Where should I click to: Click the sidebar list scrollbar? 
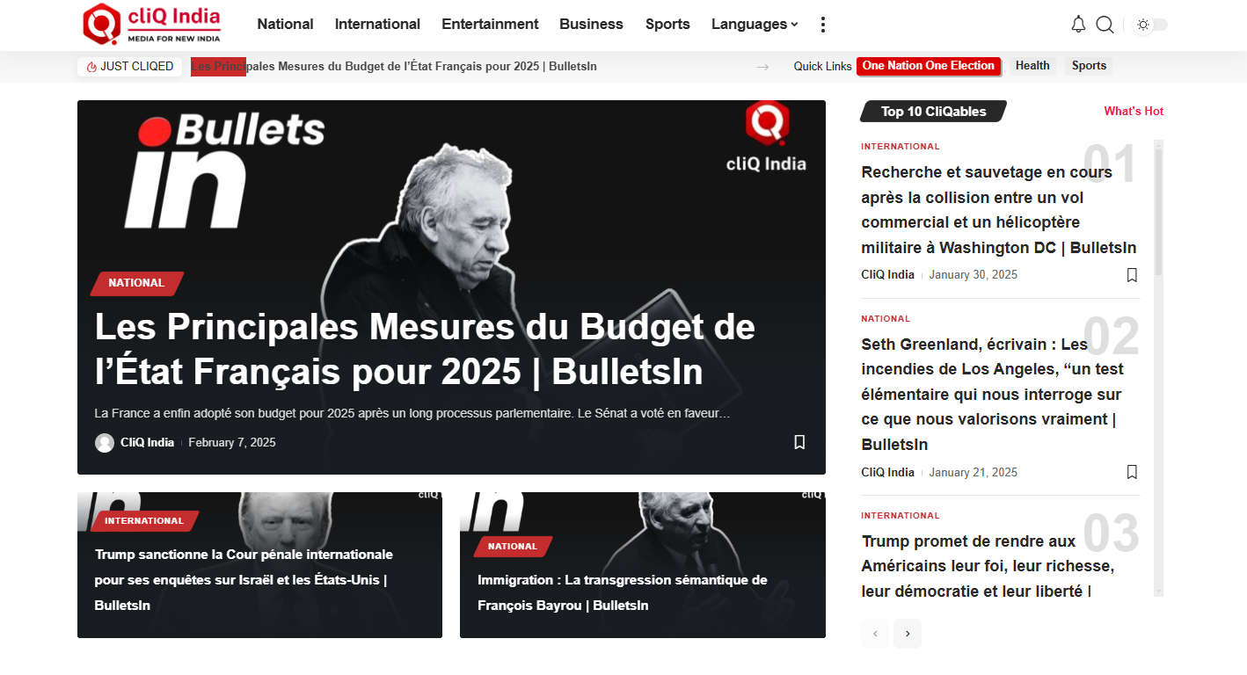pos(1158,212)
